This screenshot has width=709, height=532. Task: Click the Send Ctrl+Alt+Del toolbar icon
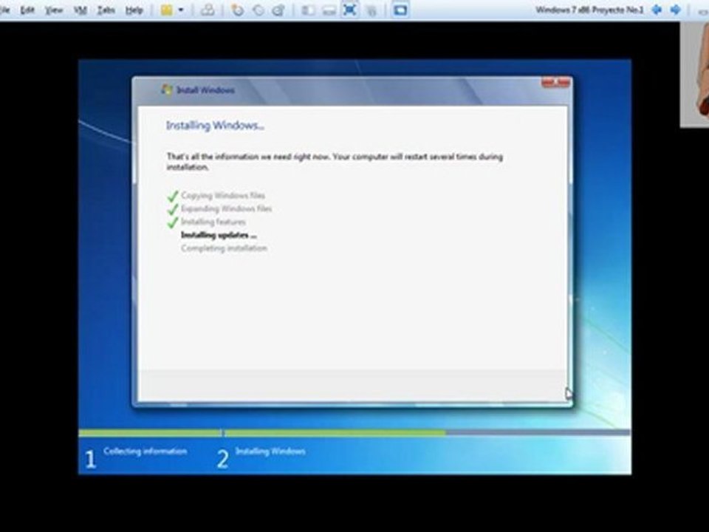[208, 10]
